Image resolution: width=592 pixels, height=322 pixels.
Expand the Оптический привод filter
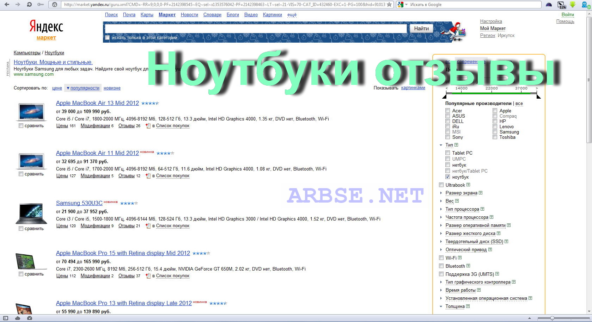[x=441, y=250]
